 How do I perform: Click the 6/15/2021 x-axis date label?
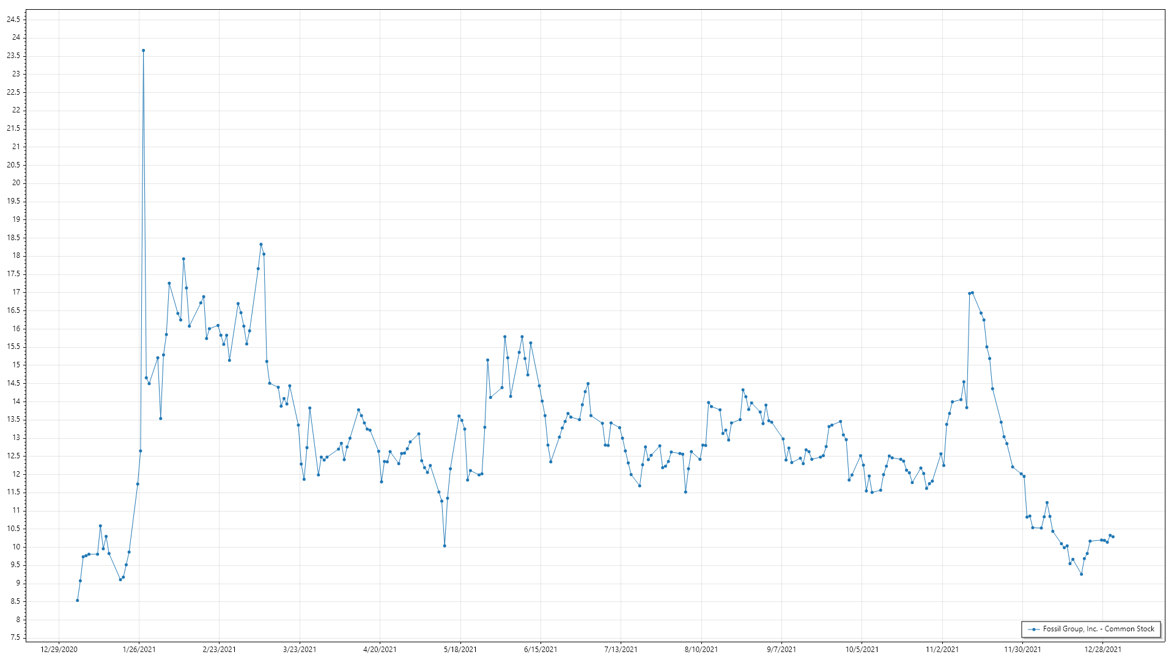tap(541, 650)
